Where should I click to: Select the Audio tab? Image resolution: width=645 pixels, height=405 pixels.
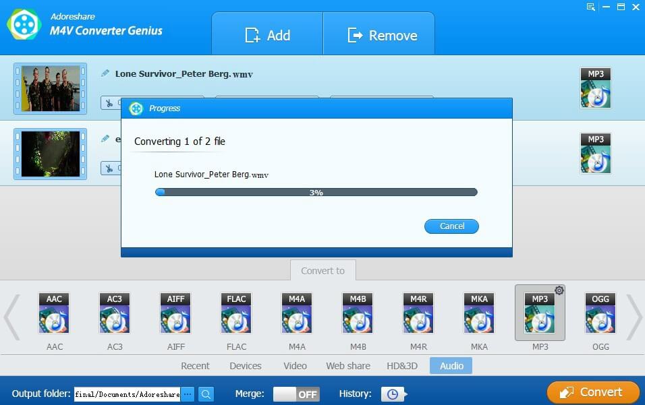point(451,365)
